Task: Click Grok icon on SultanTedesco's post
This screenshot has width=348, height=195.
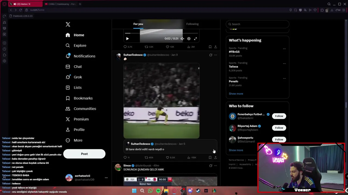Action: 211,55
